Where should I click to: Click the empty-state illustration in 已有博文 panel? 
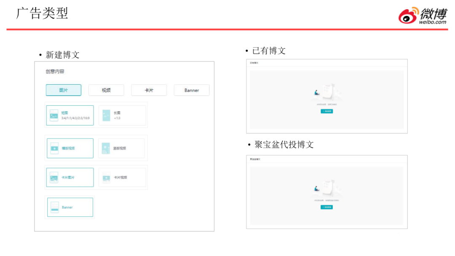point(327,91)
